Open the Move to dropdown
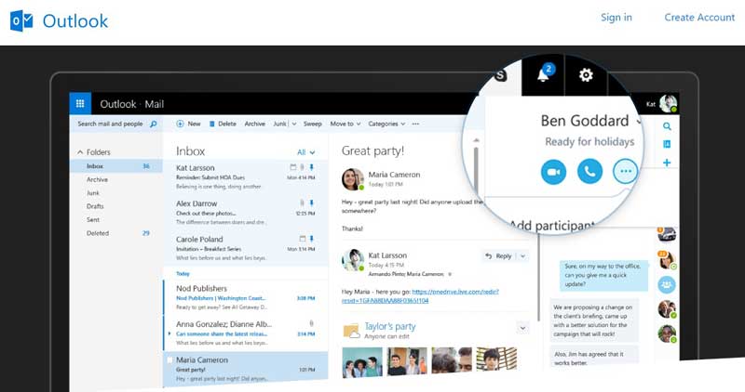The width and height of the screenshot is (745, 392). [345, 124]
